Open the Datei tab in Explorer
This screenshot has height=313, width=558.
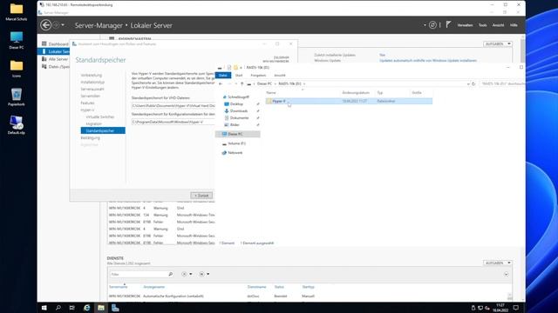click(223, 76)
